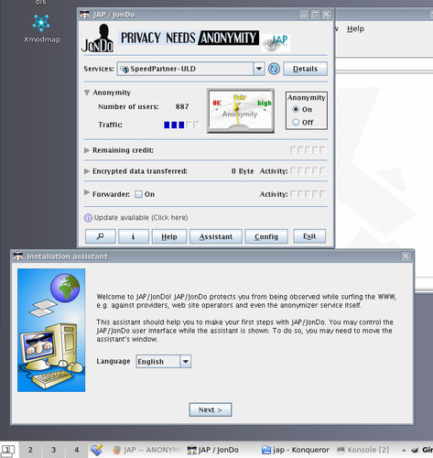Enable the Forwarder On checkbox
Screen dimensions: 433x458
138,194
